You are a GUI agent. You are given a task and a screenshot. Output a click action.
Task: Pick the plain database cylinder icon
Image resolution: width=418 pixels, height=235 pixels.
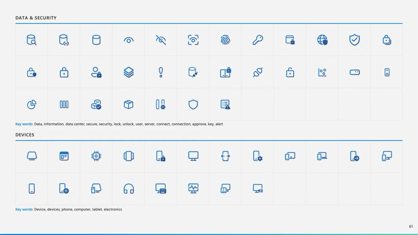point(96,40)
